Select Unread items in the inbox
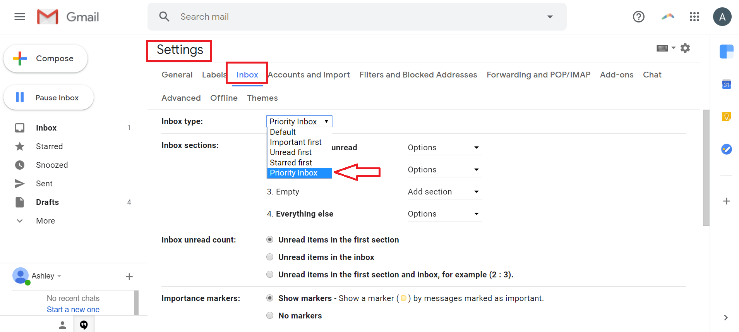The image size is (739, 332). tap(270, 257)
